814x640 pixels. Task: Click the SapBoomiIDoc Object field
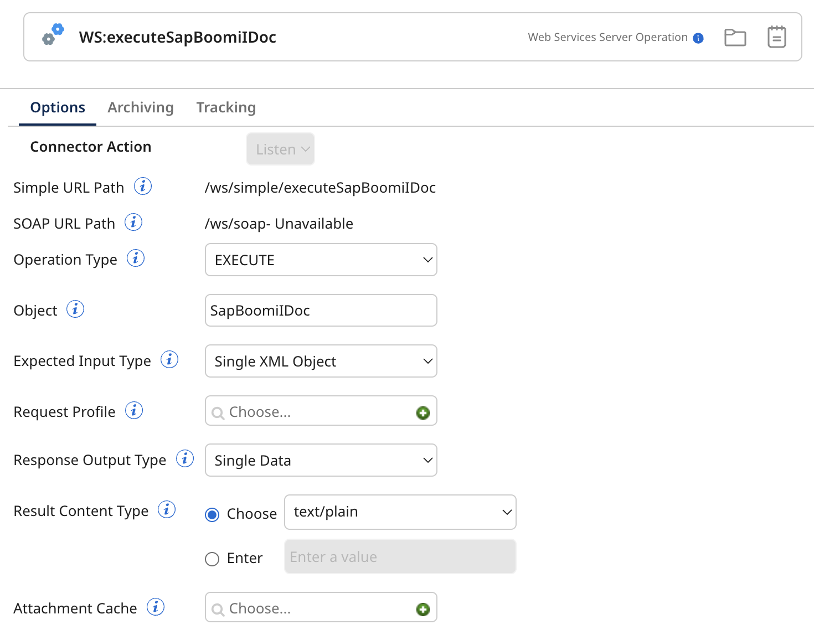(321, 310)
